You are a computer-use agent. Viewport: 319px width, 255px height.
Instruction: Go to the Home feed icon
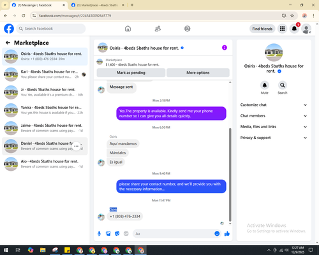tap(128, 29)
